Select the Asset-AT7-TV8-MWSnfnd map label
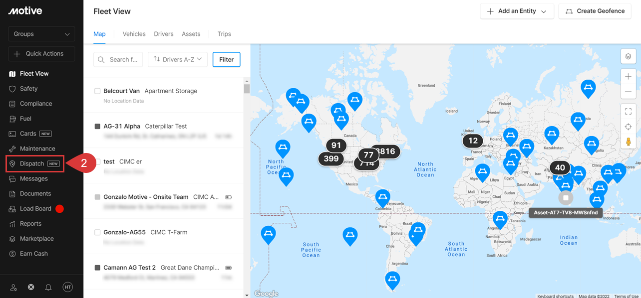 click(566, 212)
